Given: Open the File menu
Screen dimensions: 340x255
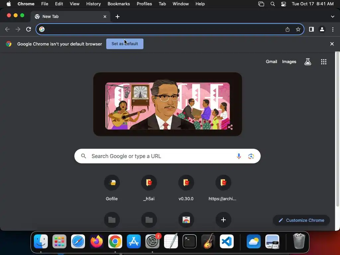Looking at the screenshot, I should point(45,4).
